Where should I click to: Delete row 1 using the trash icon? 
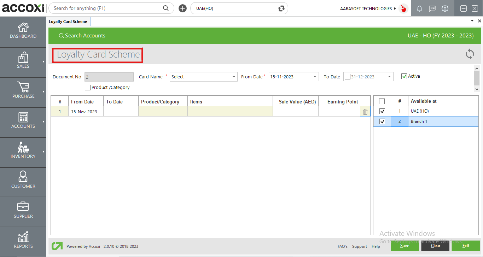[x=365, y=112]
